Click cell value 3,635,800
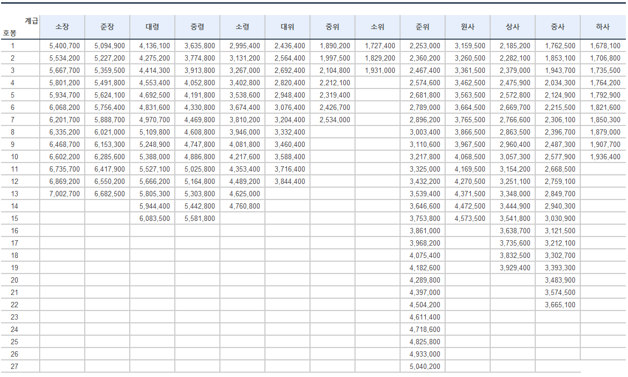 pos(200,46)
